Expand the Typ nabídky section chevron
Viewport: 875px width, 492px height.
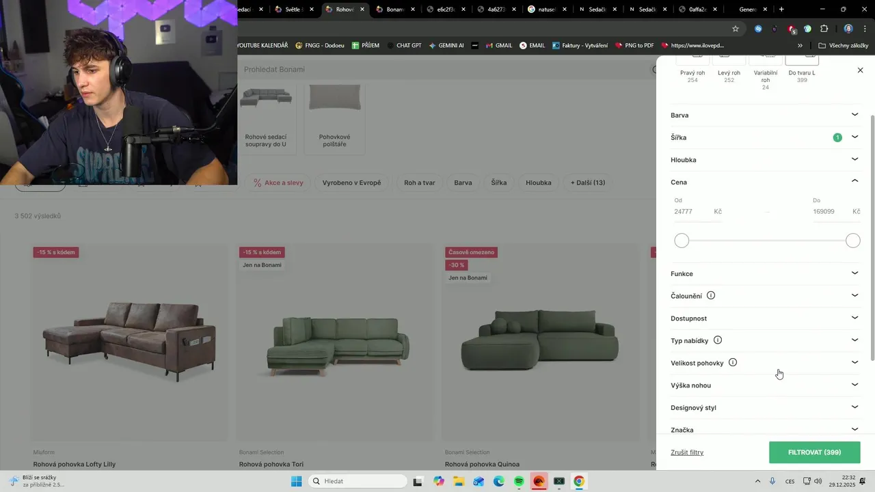(x=854, y=340)
